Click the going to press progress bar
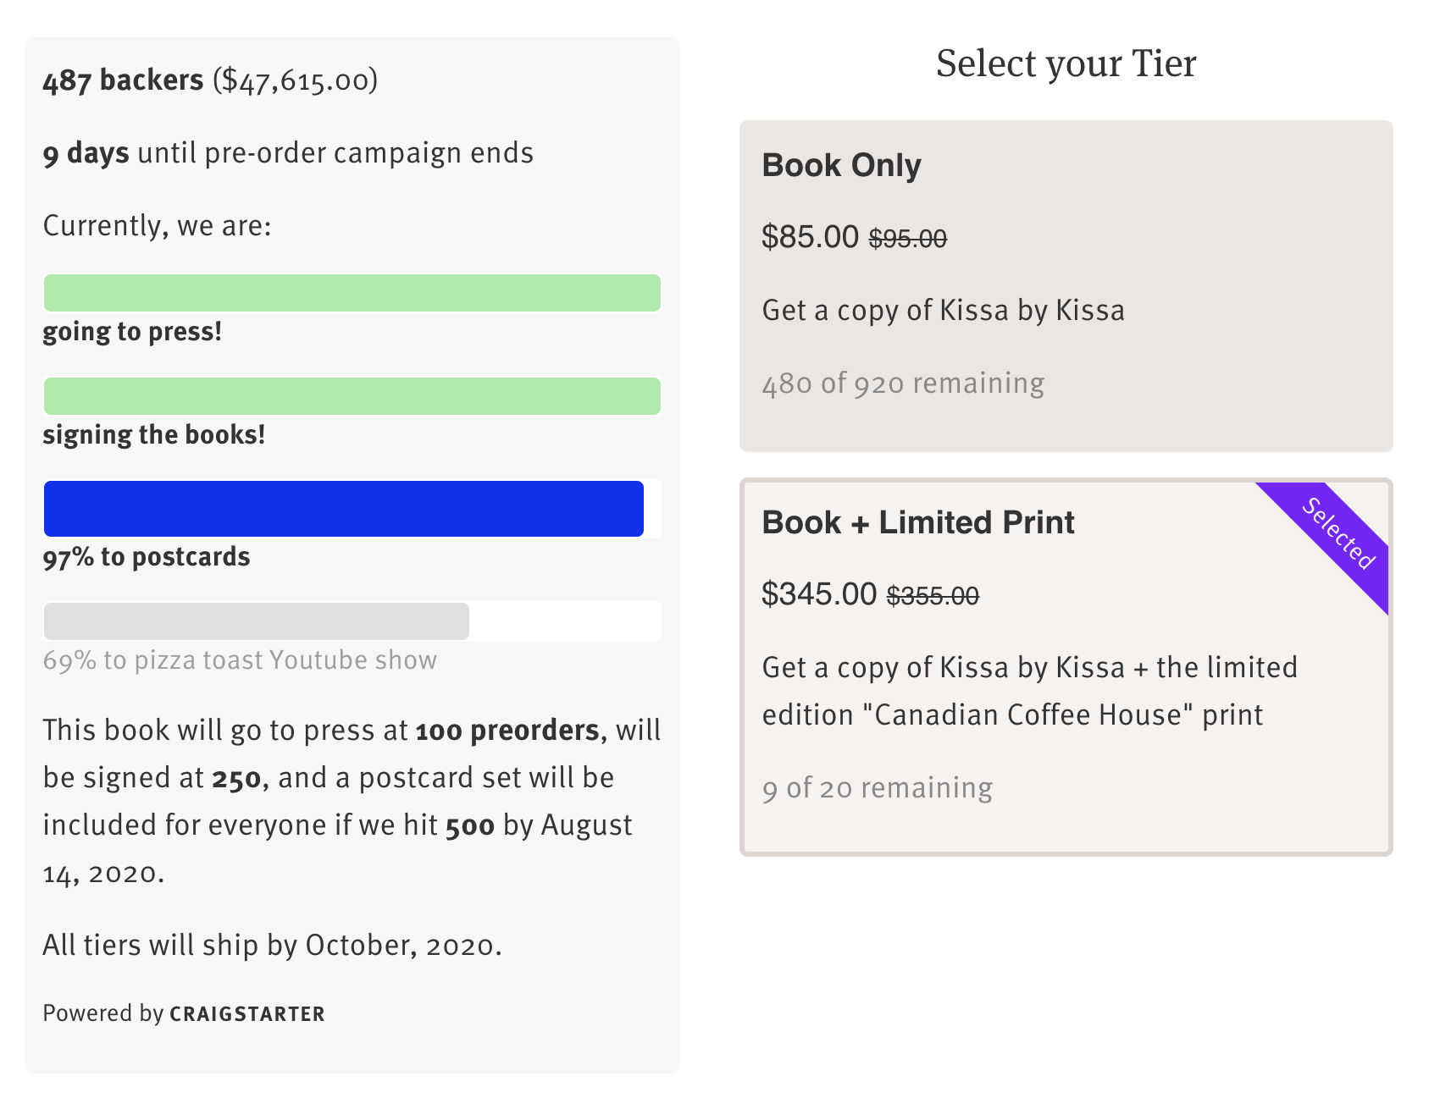This screenshot has width=1440, height=1109. point(352,293)
